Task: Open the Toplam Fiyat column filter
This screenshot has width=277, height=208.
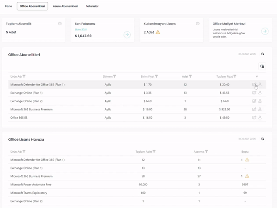Action: [235, 76]
